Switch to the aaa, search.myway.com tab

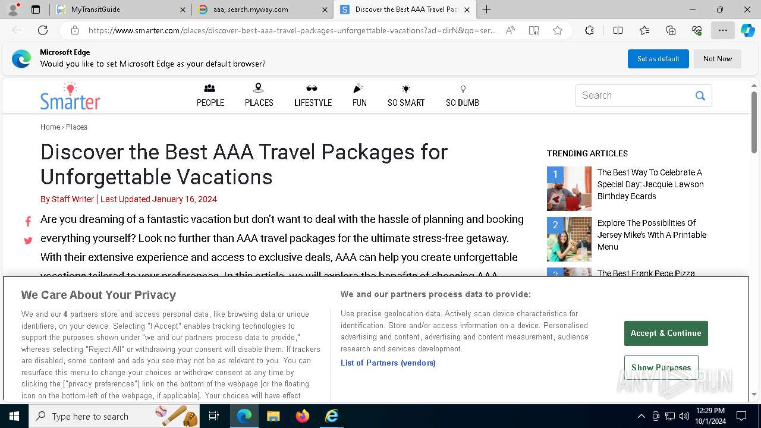(x=263, y=10)
